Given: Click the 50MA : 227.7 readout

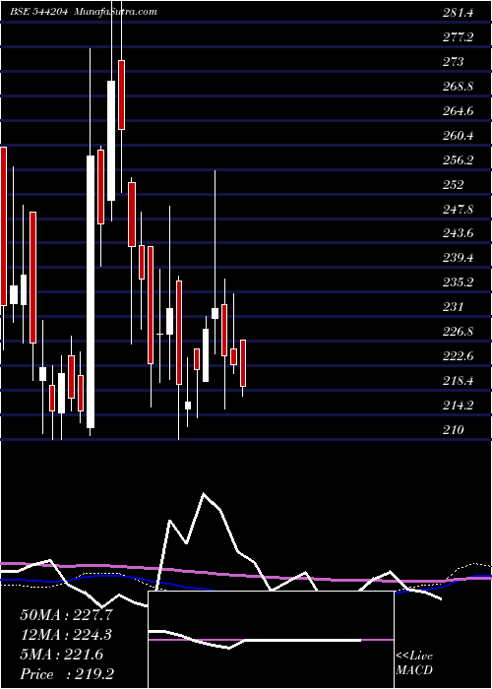Looking at the screenshot, I should point(66,615).
